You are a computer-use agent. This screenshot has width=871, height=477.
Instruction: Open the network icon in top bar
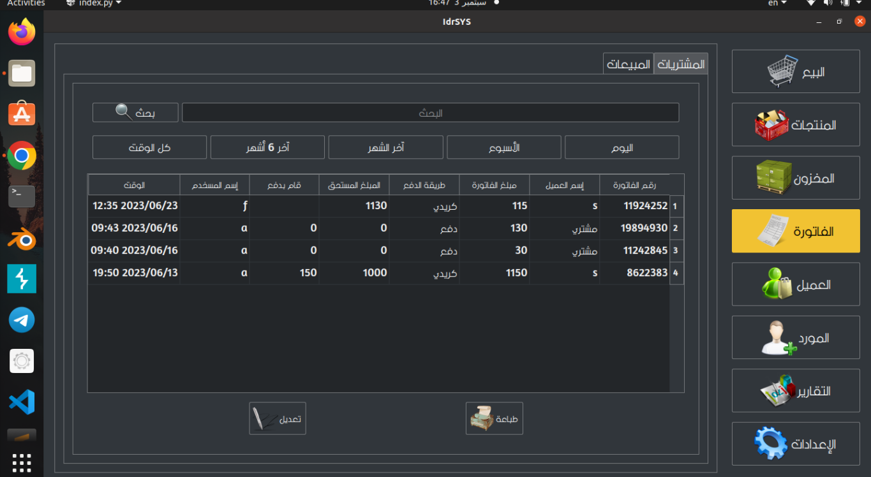tap(811, 3)
